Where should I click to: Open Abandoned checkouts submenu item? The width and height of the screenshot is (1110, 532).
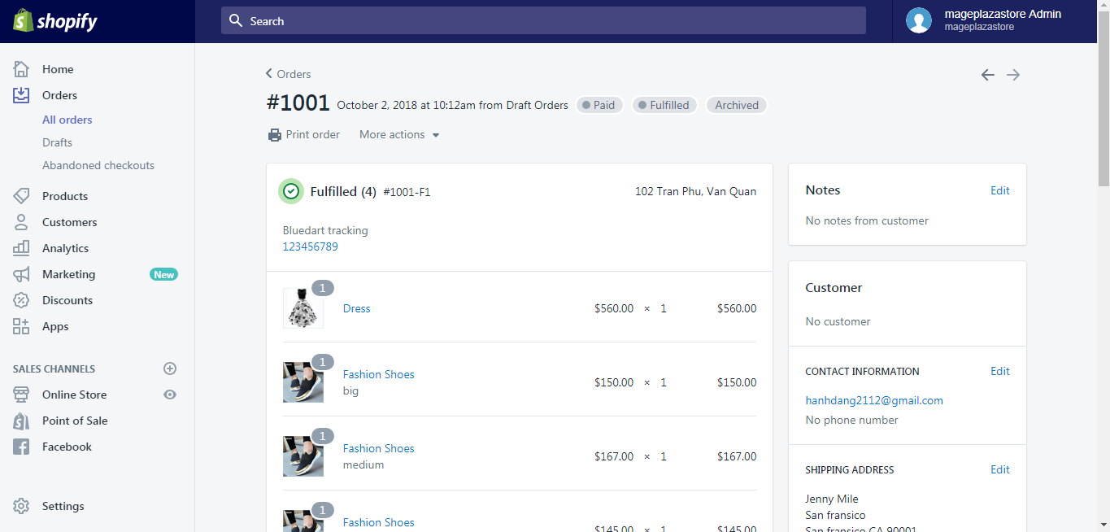coord(98,165)
